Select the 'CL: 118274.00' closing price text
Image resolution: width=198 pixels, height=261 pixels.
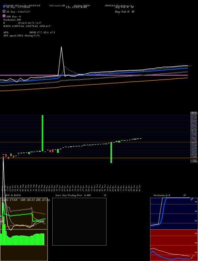(x=76, y=7)
